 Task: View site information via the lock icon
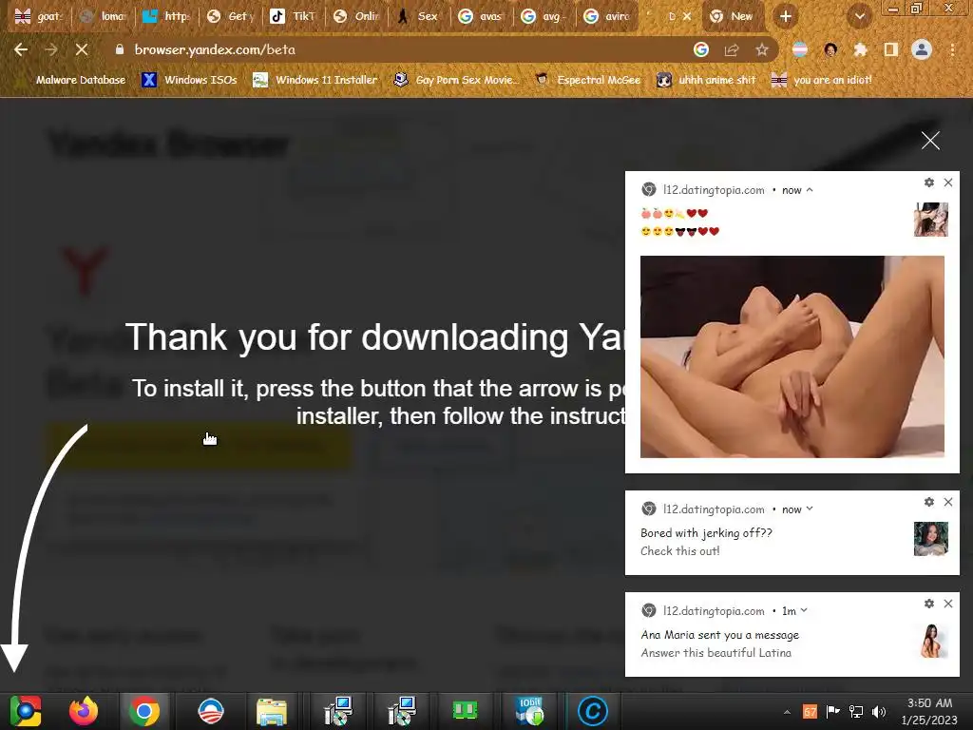pyautogui.click(x=120, y=49)
